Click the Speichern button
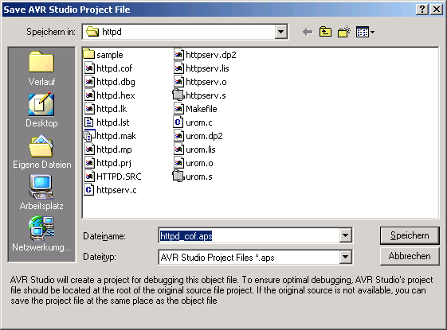The height and width of the screenshot is (330, 447). pyautogui.click(x=410, y=235)
